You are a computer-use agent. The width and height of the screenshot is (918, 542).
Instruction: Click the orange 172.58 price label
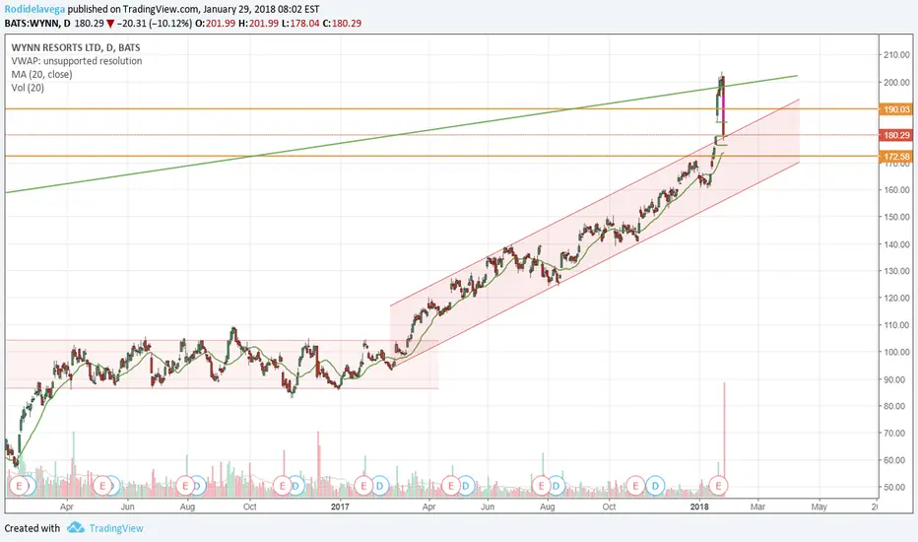(x=895, y=157)
